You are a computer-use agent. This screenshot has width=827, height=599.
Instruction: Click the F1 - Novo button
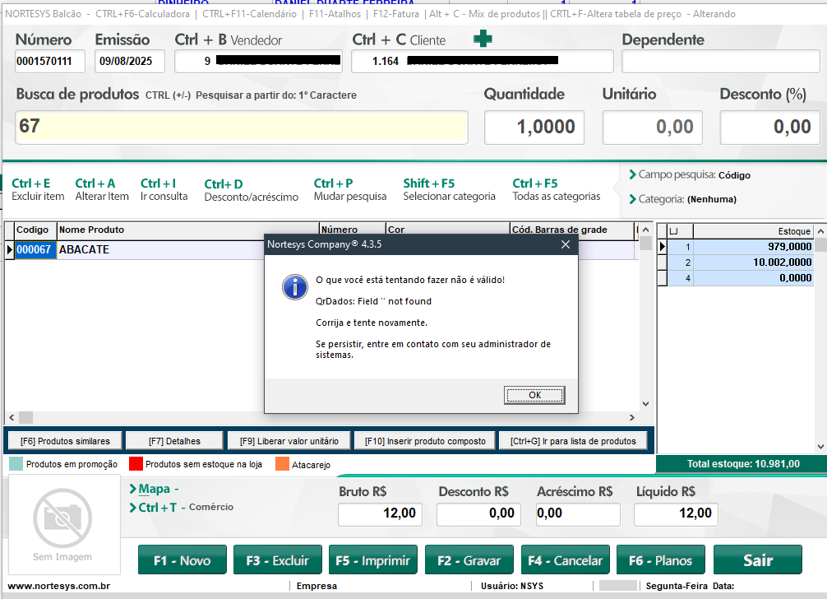click(182, 560)
